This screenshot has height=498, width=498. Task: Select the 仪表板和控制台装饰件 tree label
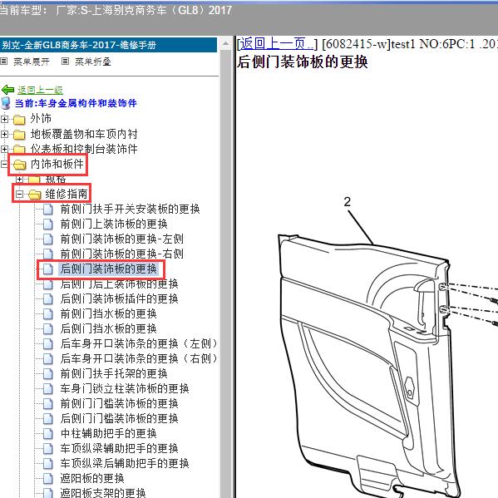point(84,148)
